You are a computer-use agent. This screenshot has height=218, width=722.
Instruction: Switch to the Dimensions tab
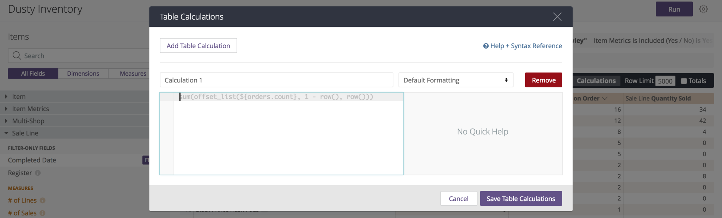click(83, 73)
